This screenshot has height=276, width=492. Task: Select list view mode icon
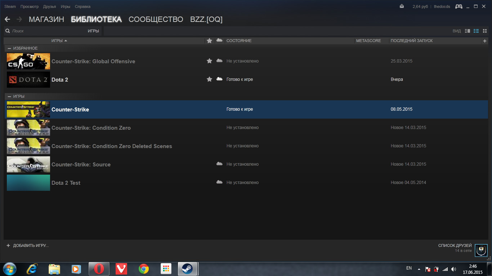tap(476, 31)
